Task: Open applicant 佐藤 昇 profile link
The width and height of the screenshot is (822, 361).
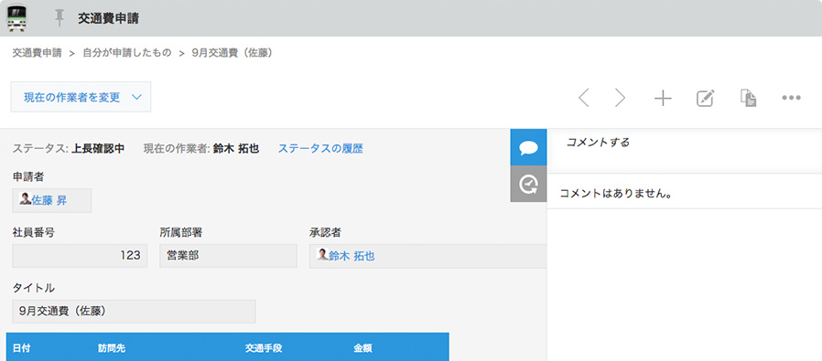Action: click(x=49, y=200)
